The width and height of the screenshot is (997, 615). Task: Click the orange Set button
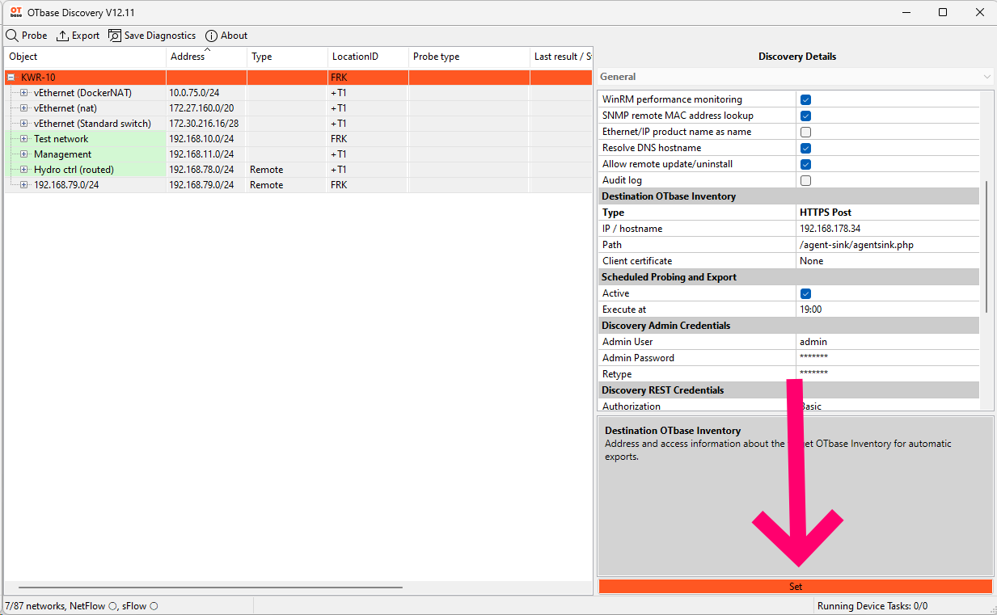click(796, 587)
